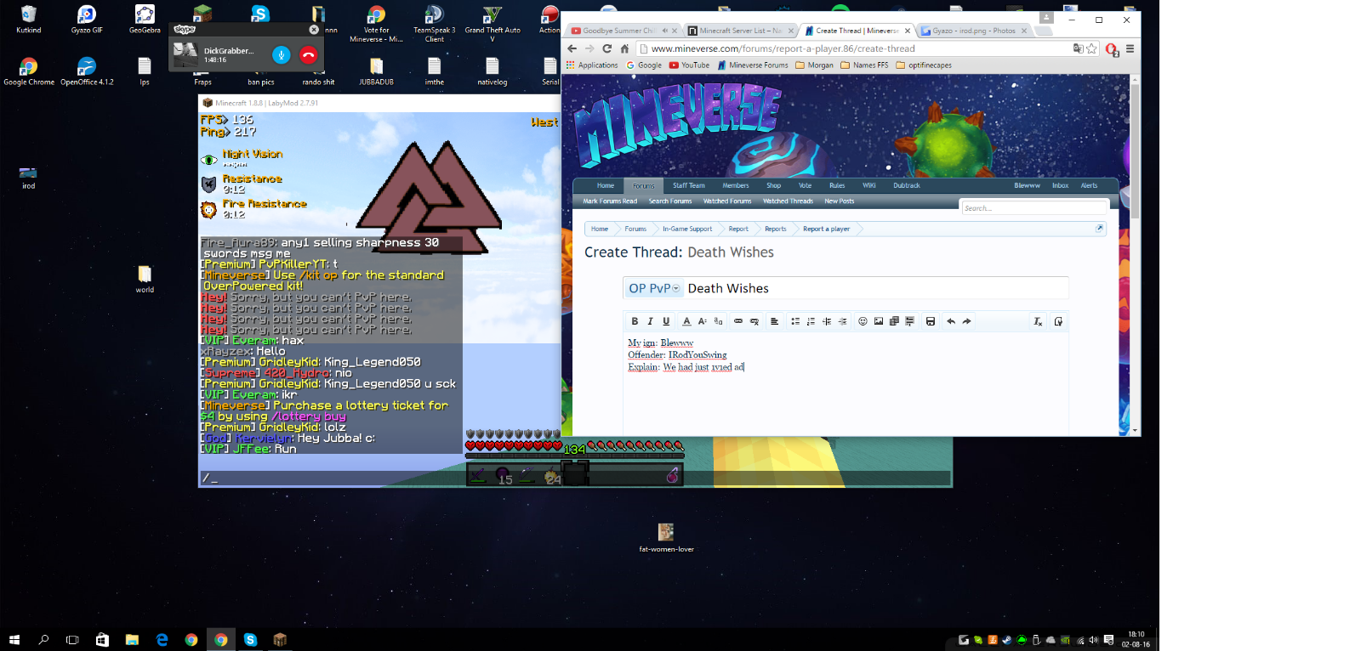The height and width of the screenshot is (651, 1361).
Task: Toggle italic formatting in thread editor
Action: click(650, 321)
